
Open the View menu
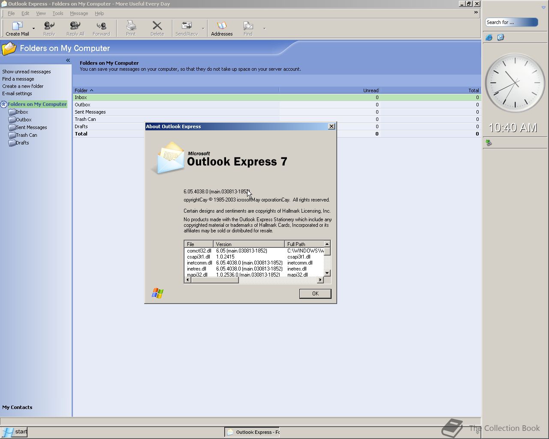(41, 13)
